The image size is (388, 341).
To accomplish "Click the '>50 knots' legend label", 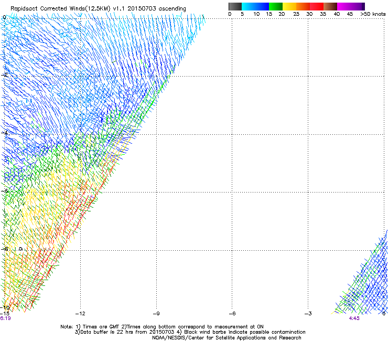I will 373,14.
